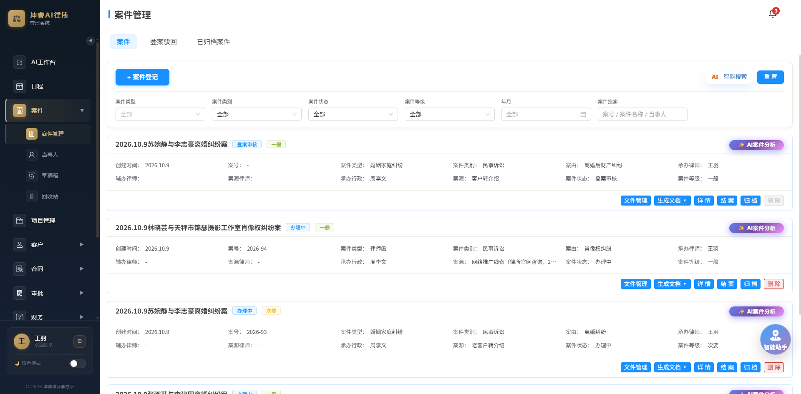The height and width of the screenshot is (394, 801).
Task: Open the 案件状态 dropdown
Action: (353, 114)
